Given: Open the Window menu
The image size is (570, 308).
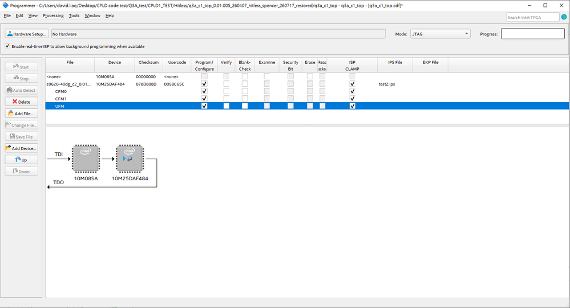Looking at the screenshot, I should [92, 15].
